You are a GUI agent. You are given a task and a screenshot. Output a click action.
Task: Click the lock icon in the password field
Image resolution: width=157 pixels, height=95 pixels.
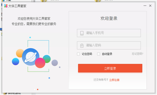pos(82,46)
